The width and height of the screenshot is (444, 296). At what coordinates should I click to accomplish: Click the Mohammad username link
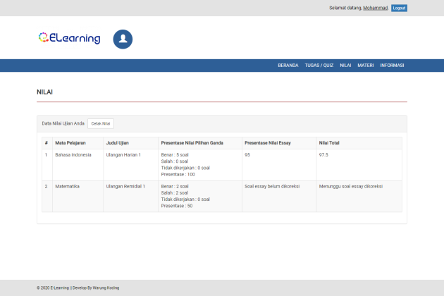(x=376, y=8)
